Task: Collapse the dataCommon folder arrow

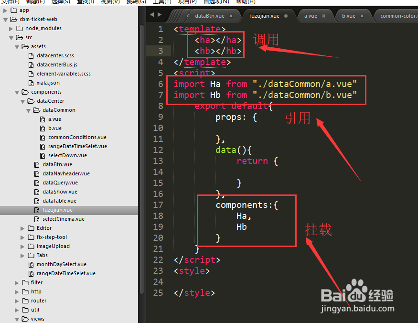Action: pos(28,110)
